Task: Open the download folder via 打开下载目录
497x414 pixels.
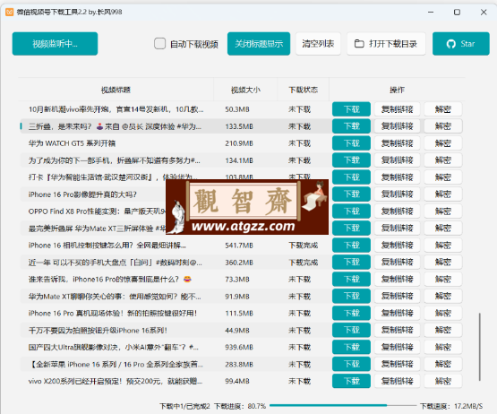Action: (386, 44)
